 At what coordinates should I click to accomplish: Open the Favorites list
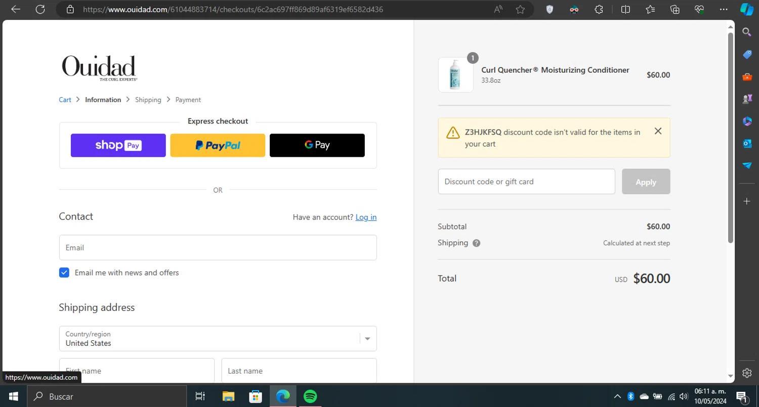[x=650, y=9]
